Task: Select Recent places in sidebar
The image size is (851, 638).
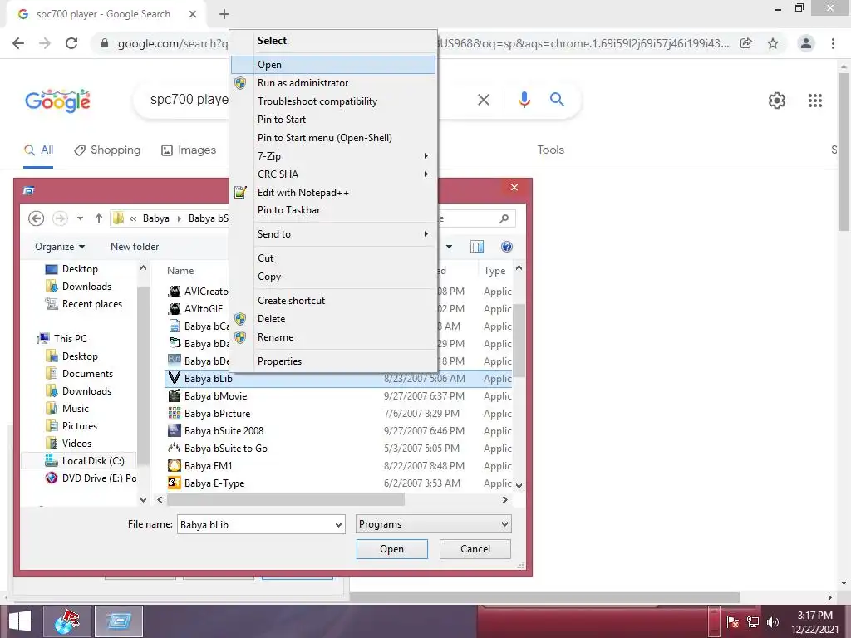Action: pos(84,304)
